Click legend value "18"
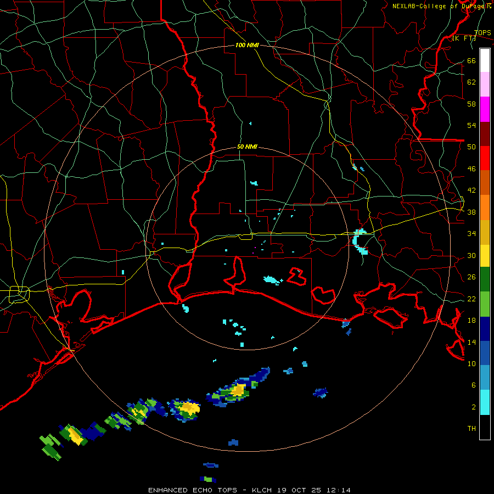The height and width of the screenshot is (494, 494). pos(471,321)
